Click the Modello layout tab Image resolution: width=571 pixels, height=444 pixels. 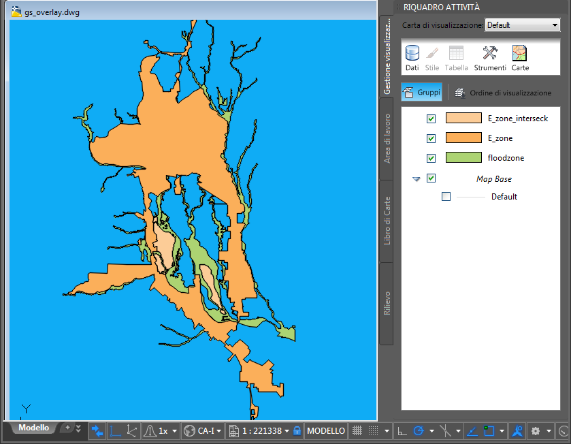coord(33,428)
